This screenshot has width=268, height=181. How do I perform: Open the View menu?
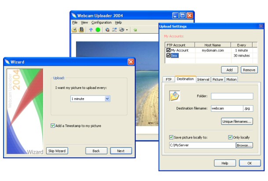[x=84, y=22]
